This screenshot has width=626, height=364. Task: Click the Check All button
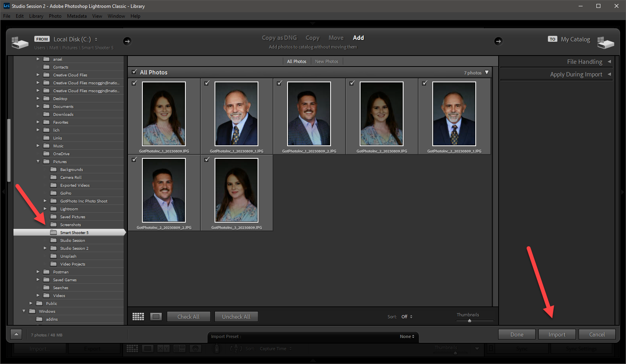(189, 317)
